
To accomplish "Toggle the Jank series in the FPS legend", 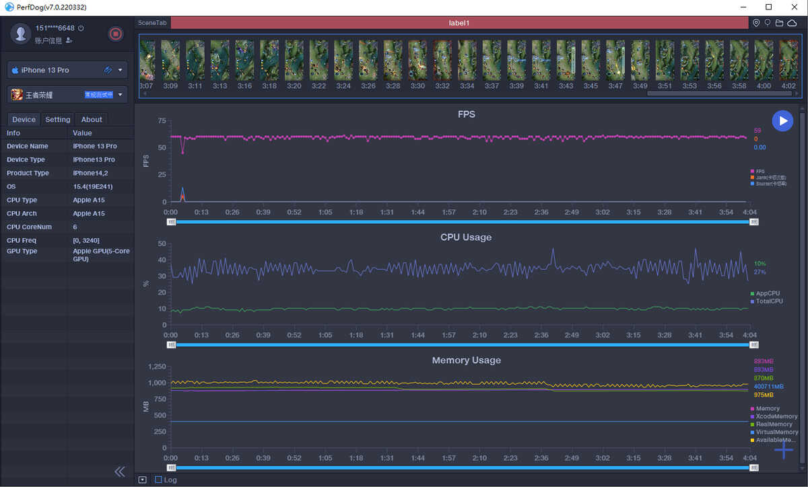I will (768, 178).
